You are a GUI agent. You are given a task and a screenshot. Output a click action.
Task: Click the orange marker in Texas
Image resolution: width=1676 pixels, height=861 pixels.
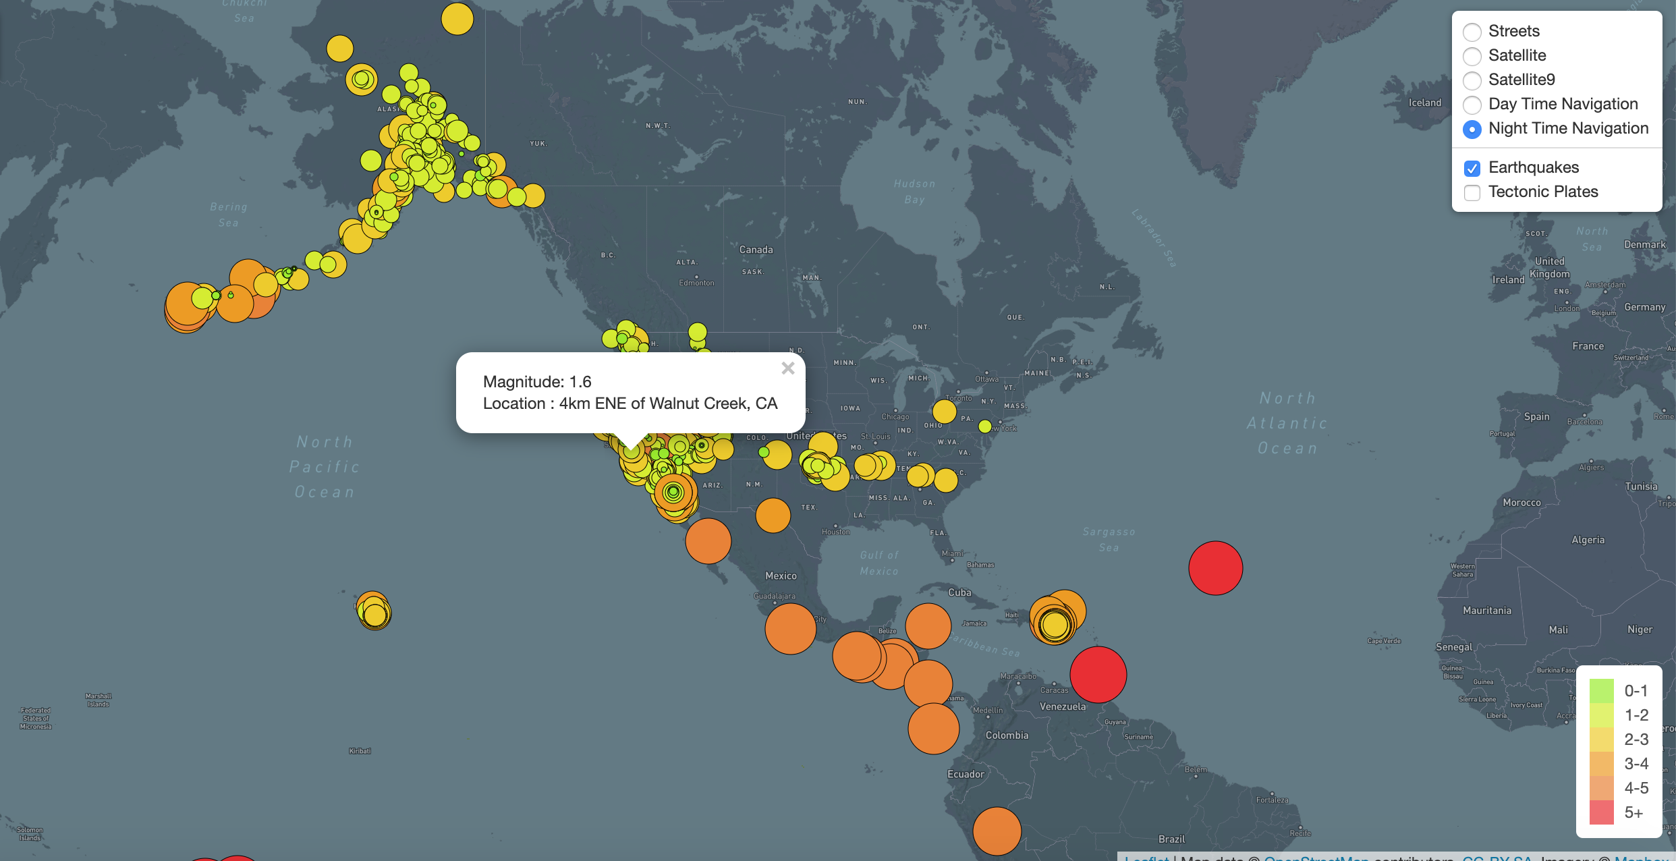coord(773,516)
